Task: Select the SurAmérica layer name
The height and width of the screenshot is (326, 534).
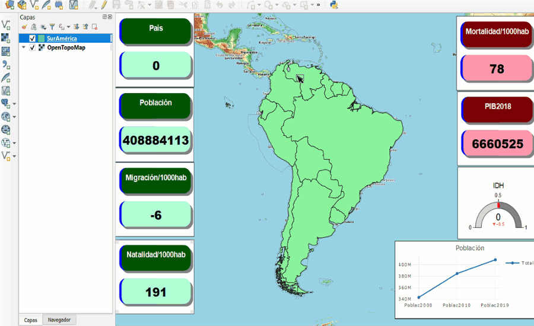Action: (x=62, y=39)
